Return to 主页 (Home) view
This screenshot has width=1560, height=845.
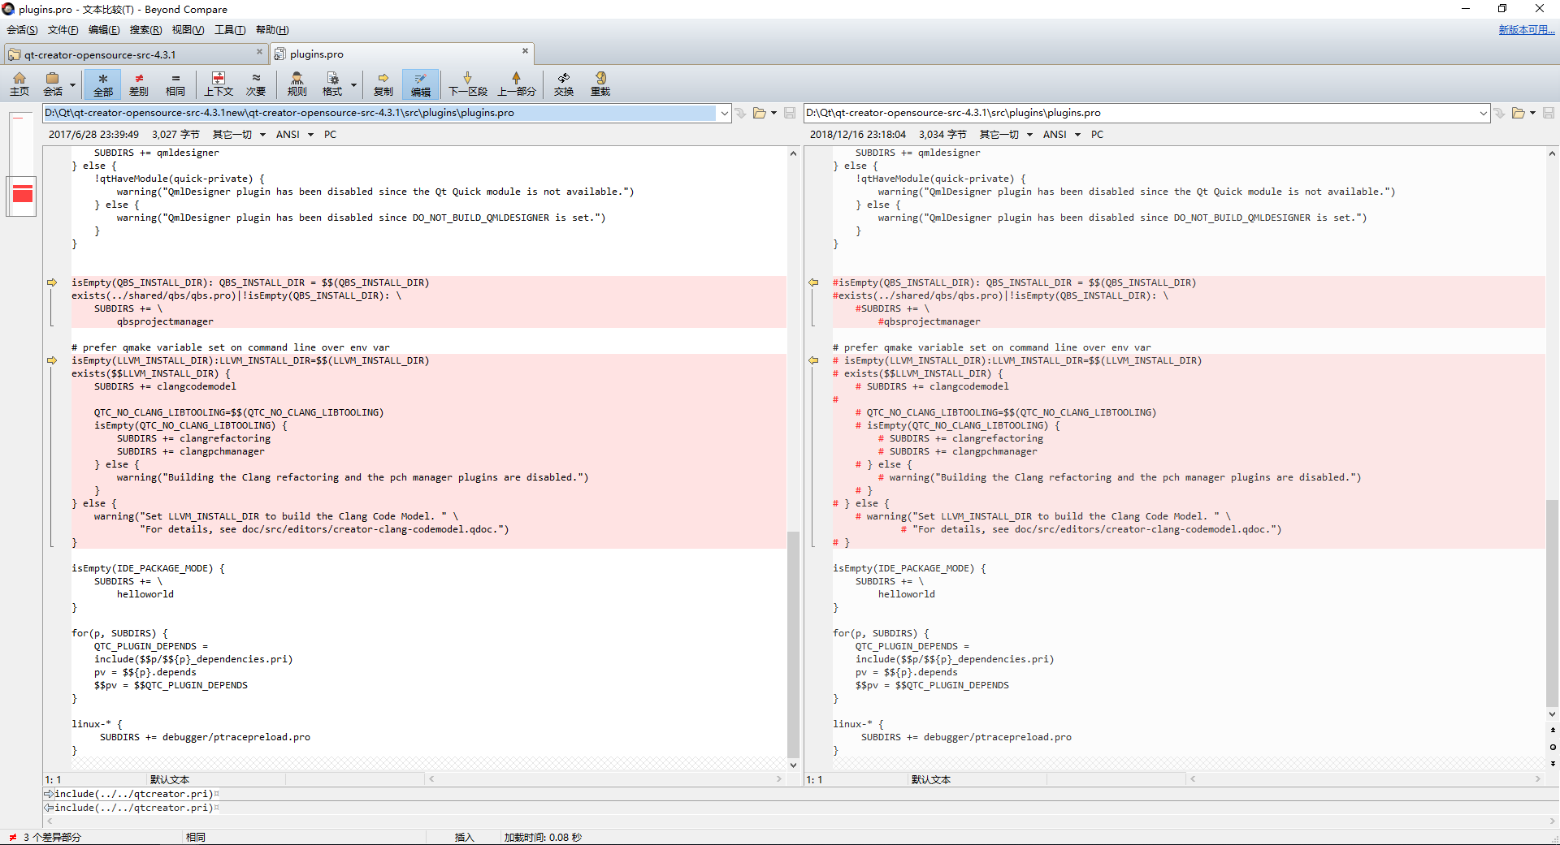(x=19, y=84)
